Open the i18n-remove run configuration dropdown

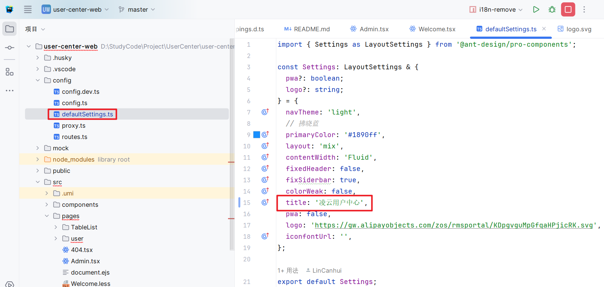click(x=496, y=9)
